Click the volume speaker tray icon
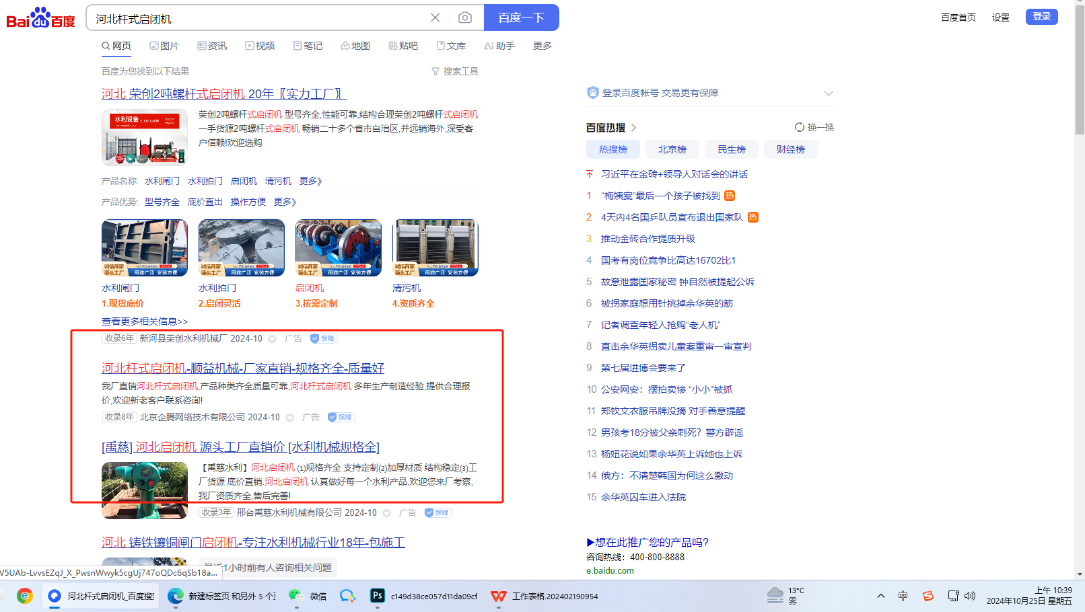1085x612 pixels. coord(970,596)
